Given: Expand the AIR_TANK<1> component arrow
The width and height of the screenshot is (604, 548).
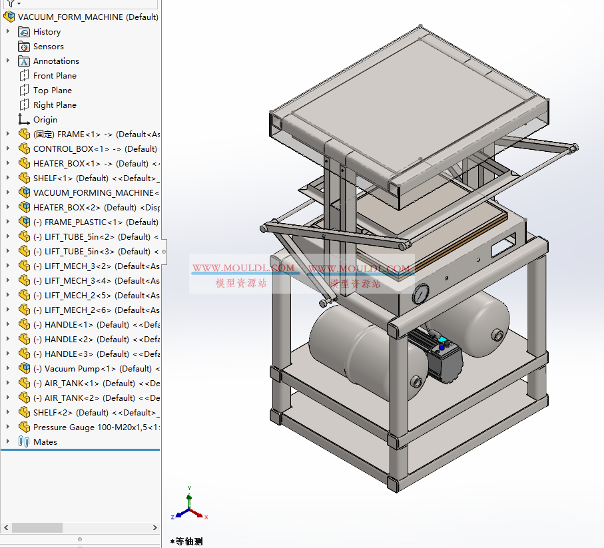Looking at the screenshot, I should (x=8, y=384).
